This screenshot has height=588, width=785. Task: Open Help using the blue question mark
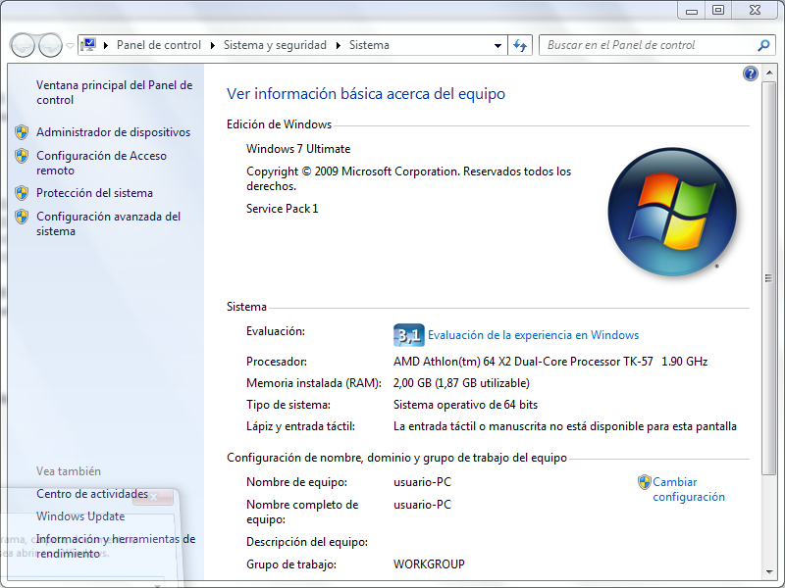(x=751, y=73)
